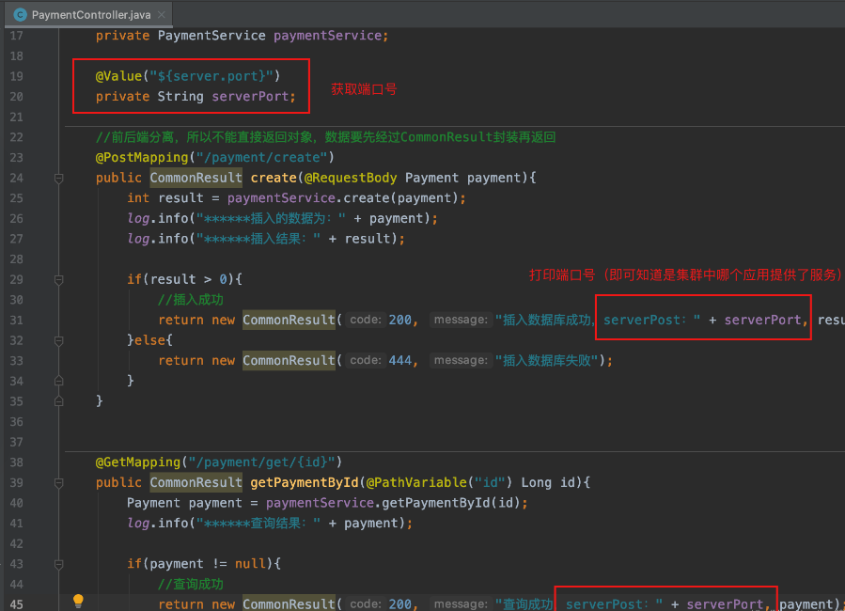Click line number 31 in gutter
Image resolution: width=845 pixels, height=611 pixels.
pyautogui.click(x=17, y=320)
